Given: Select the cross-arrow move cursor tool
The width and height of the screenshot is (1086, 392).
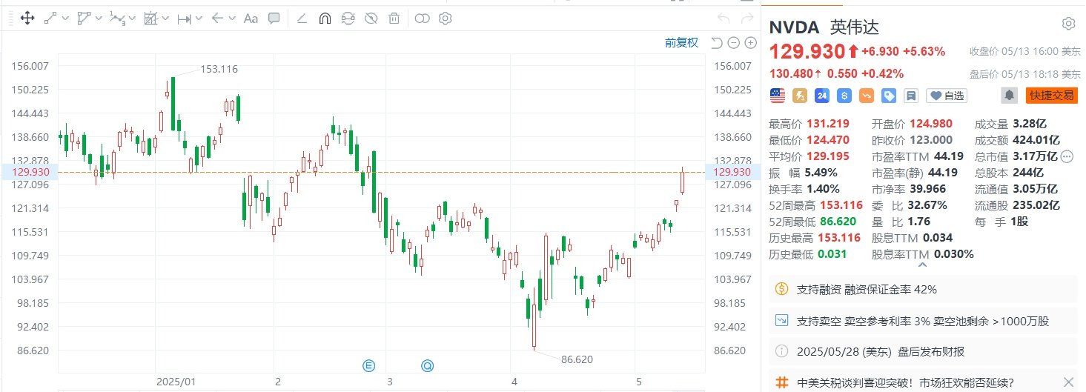Looking at the screenshot, I should click(27, 18).
